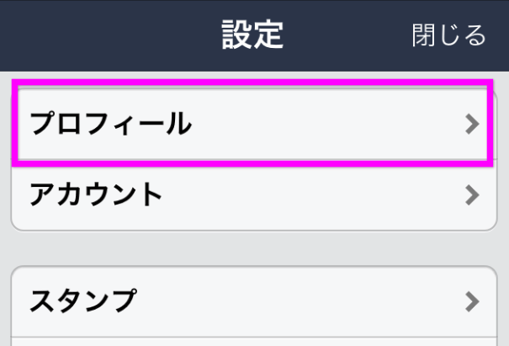The height and width of the screenshot is (346, 509).
Task: Click the スタンプ label text
Action: pyautogui.click(x=82, y=301)
